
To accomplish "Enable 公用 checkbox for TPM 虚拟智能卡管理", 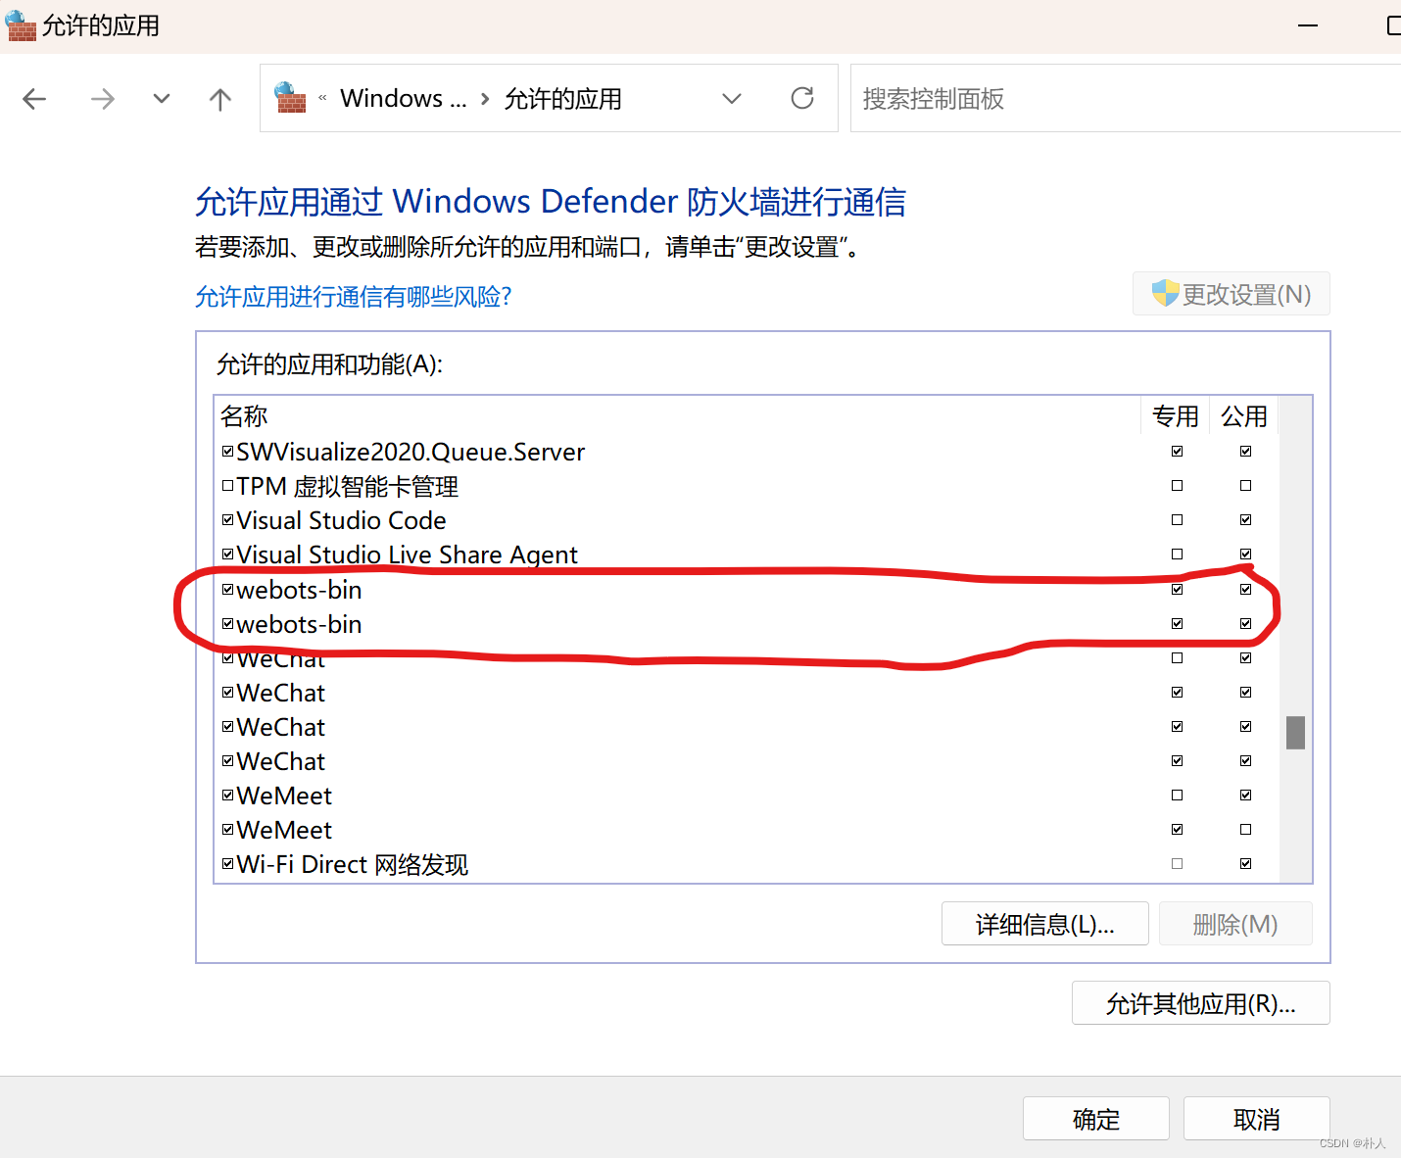I will (x=1245, y=486).
